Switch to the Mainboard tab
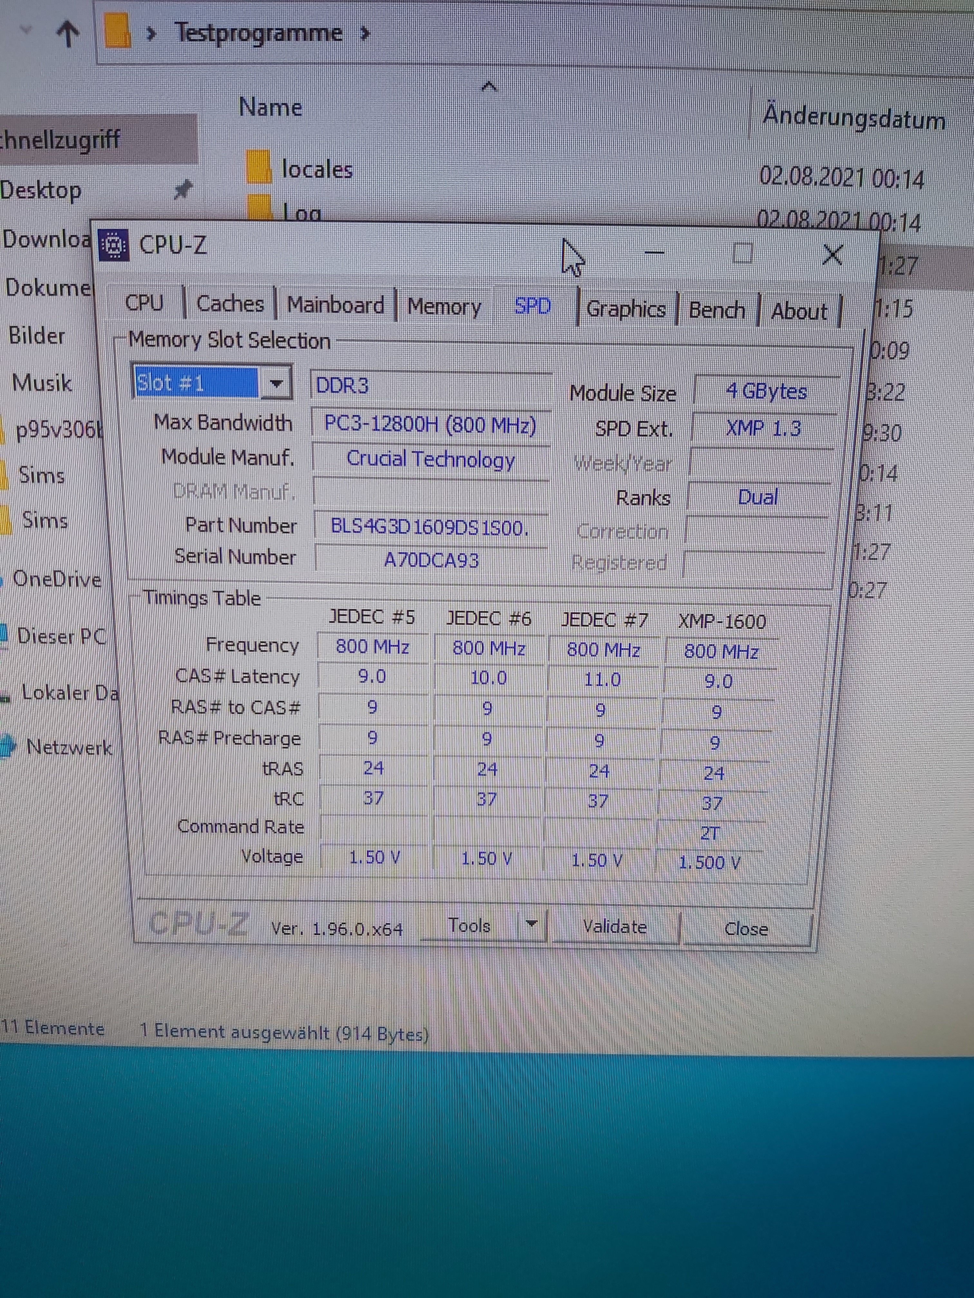 pos(335,305)
